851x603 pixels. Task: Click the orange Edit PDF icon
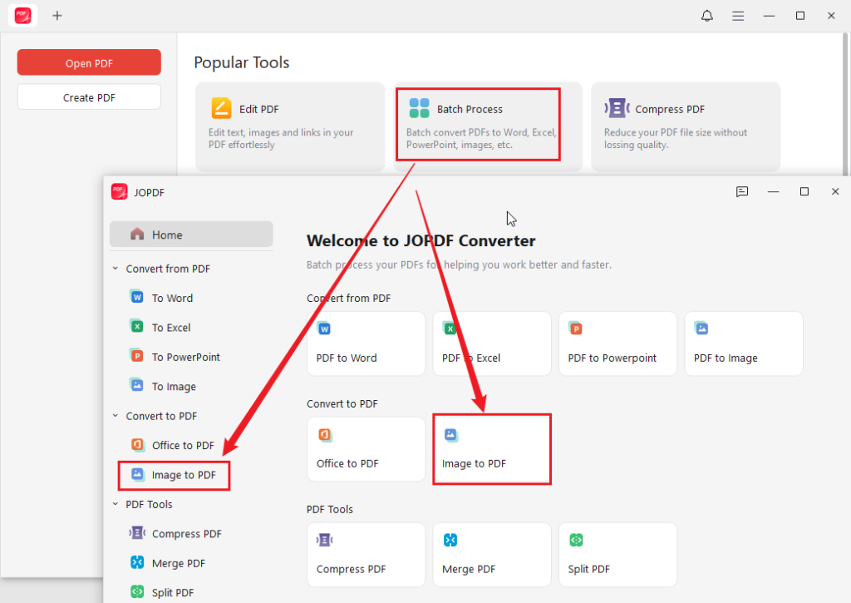pos(221,108)
